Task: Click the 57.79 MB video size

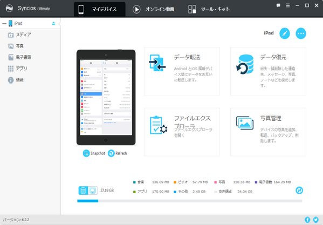Action: (200, 182)
